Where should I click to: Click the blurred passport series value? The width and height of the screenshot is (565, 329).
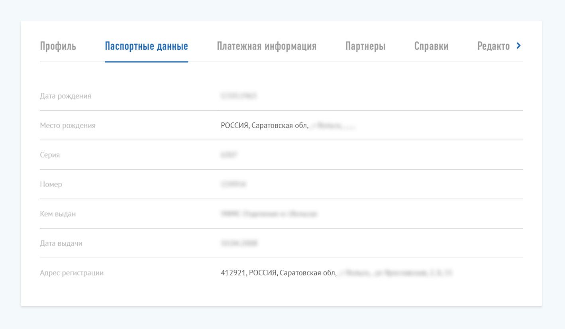[x=229, y=155]
